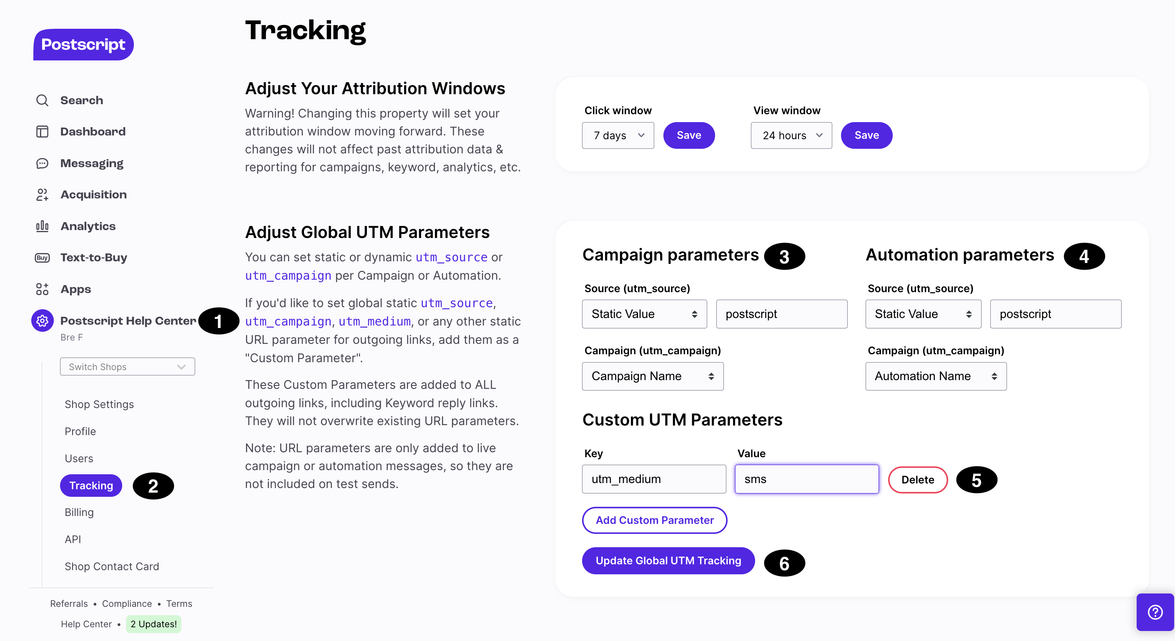Open the help question mark widget
This screenshot has width=1175, height=641.
click(1155, 612)
